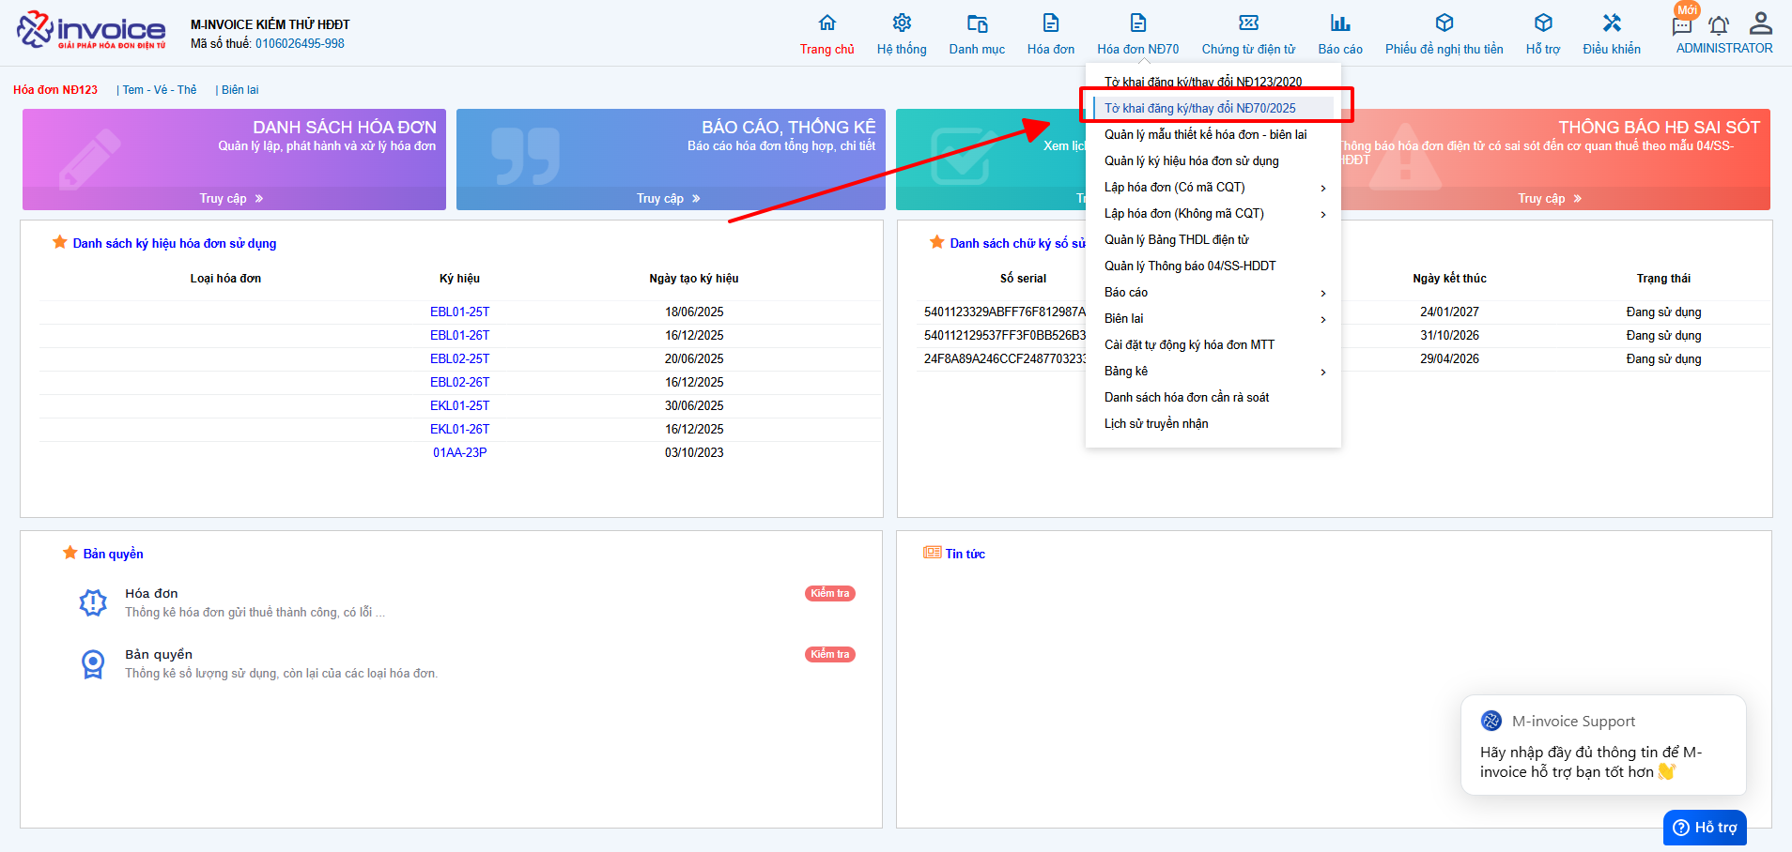Open the new messages chat icon
The height and width of the screenshot is (852, 1792).
click(x=1682, y=26)
